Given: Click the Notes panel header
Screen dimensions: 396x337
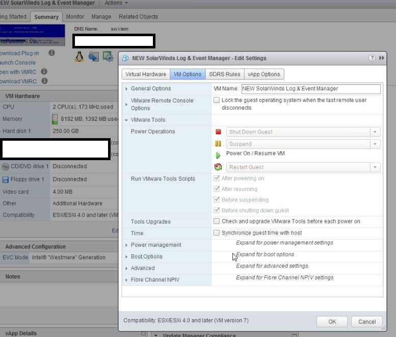Looking at the screenshot, I should [59, 277].
